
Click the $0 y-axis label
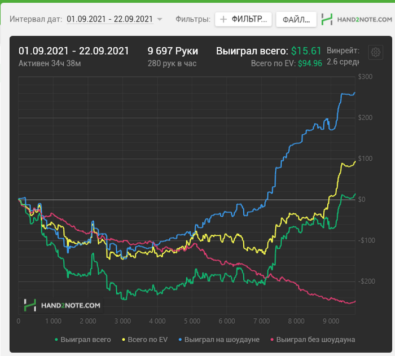[362, 200]
